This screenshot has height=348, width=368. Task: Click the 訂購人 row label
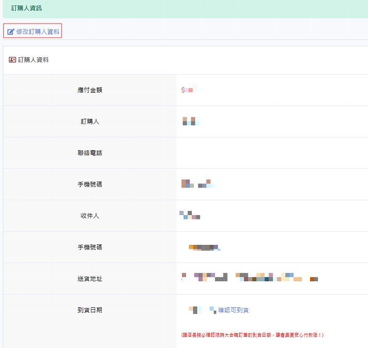pyautogui.click(x=90, y=121)
